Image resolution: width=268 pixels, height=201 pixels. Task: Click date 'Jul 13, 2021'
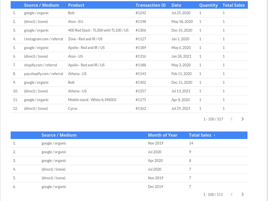[x=181, y=91]
